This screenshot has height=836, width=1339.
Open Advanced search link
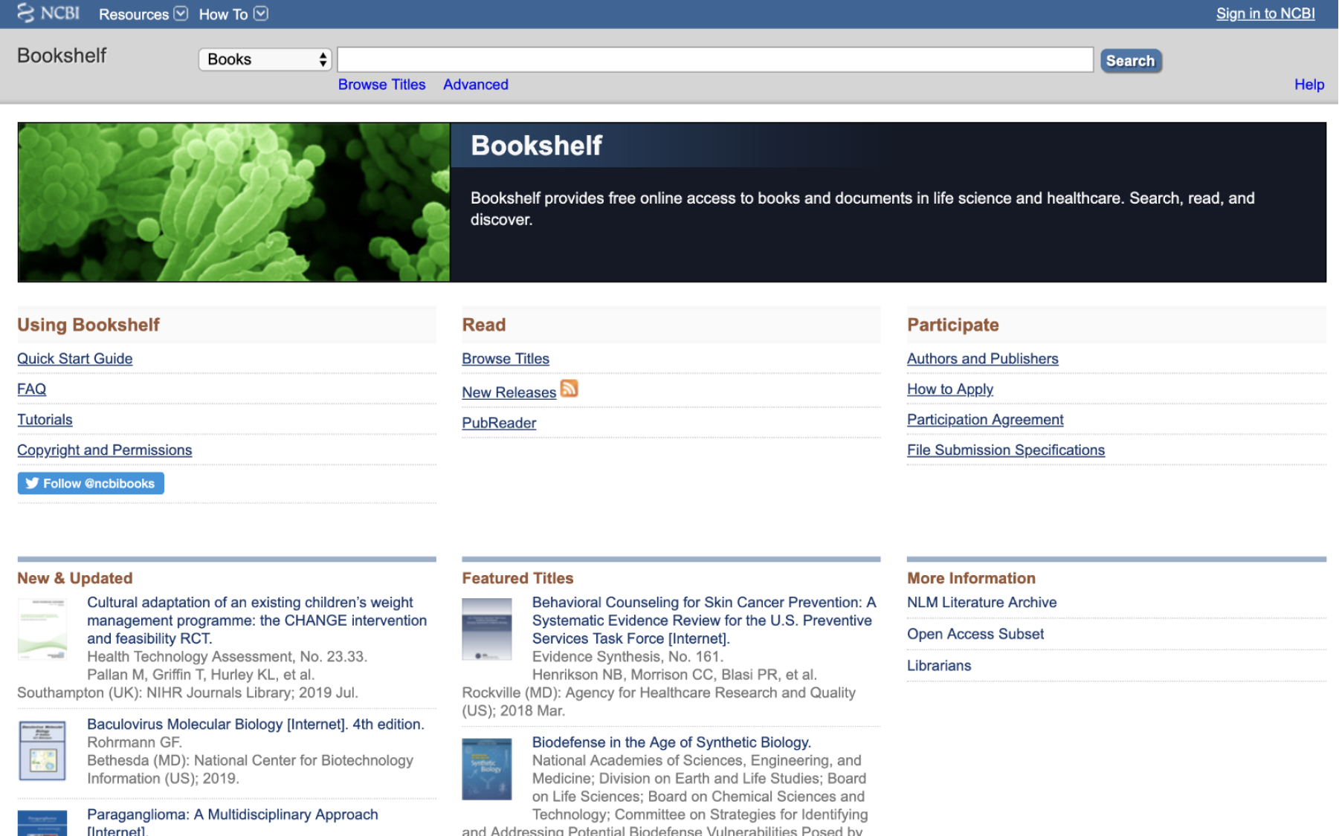coord(475,85)
